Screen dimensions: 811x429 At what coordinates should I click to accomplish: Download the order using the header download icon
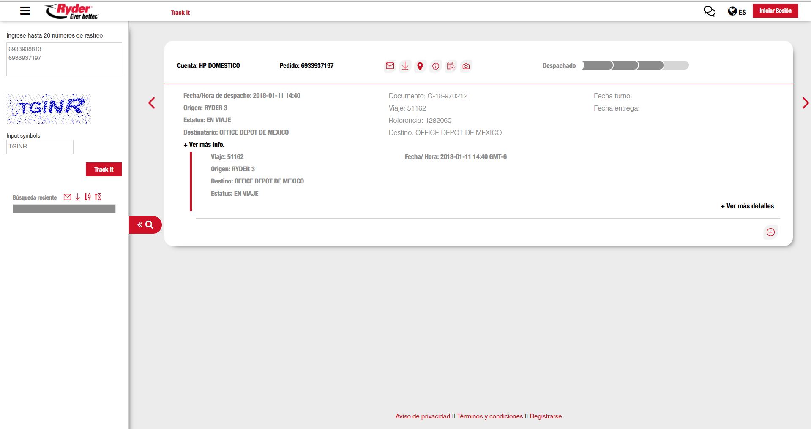[x=405, y=66]
